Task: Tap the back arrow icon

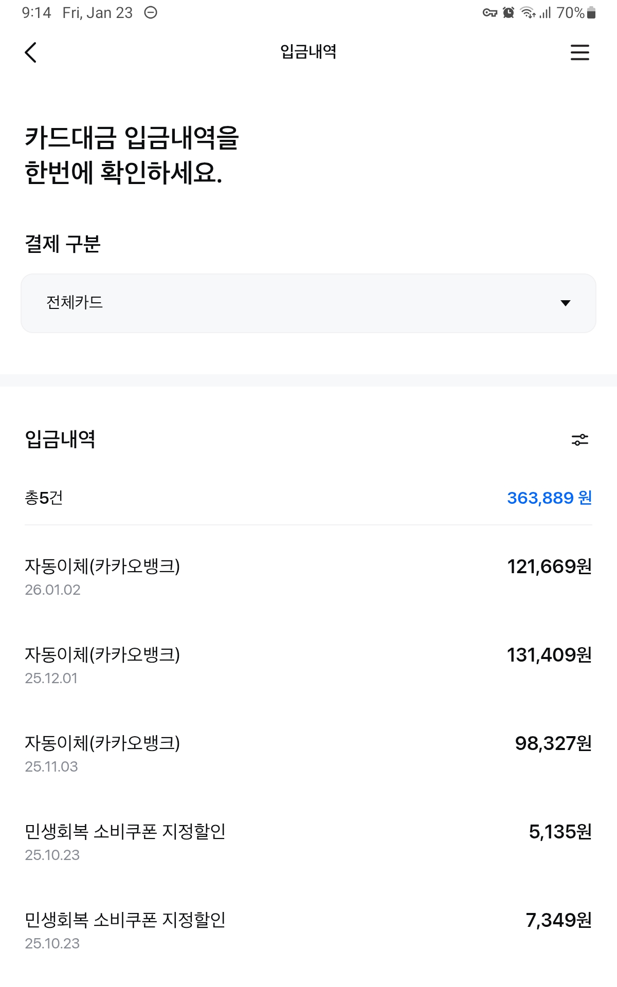Action: [31, 52]
